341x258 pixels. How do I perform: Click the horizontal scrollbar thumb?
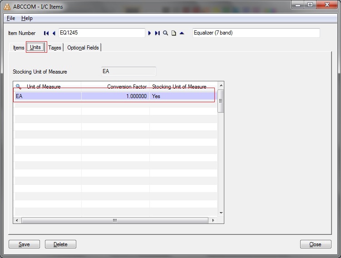tap(115, 220)
